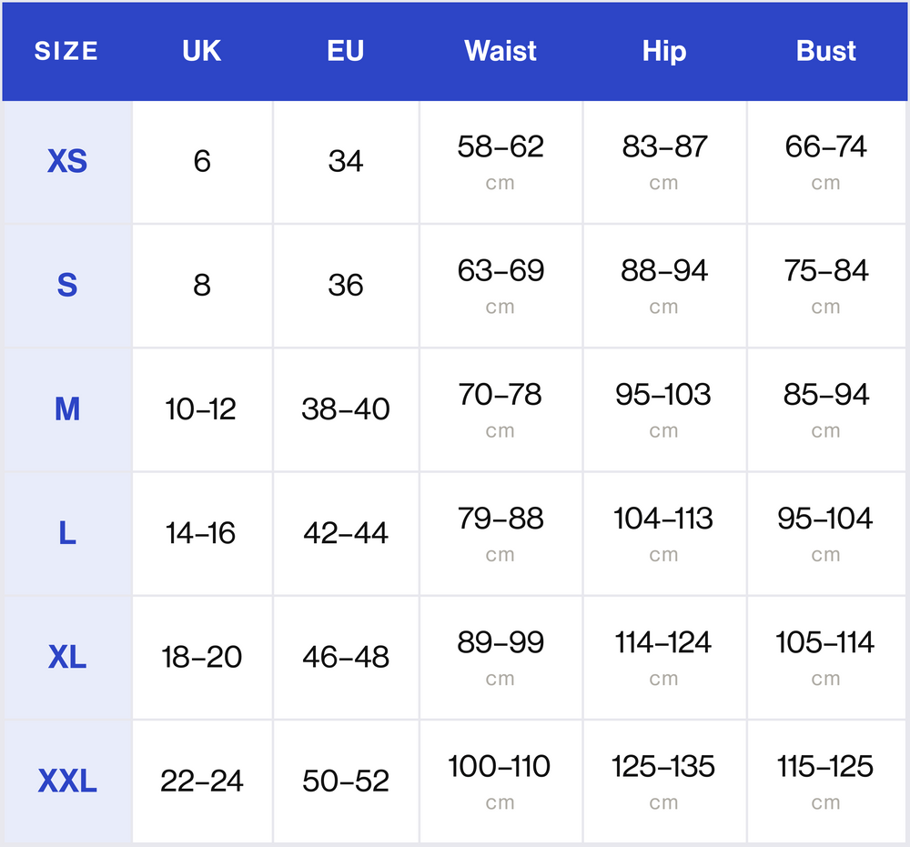Choose the M size row label
910x847 pixels.
[67, 409]
